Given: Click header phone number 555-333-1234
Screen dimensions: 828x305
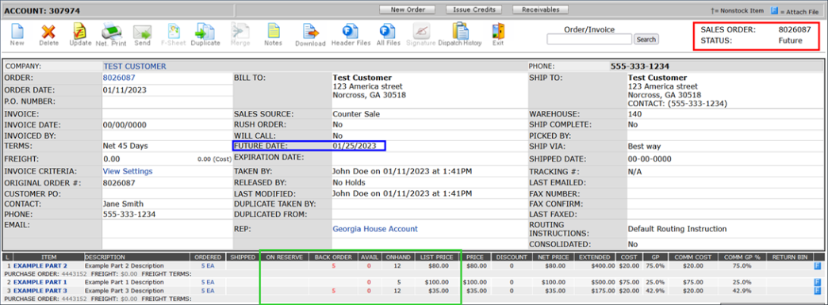Looking at the screenshot, I should [x=640, y=67].
